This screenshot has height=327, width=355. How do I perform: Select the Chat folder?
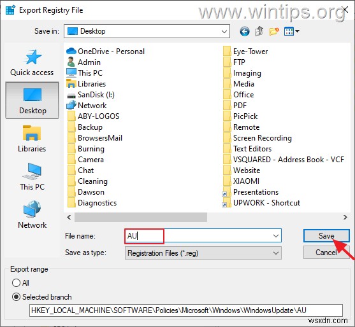pyautogui.click(x=81, y=170)
